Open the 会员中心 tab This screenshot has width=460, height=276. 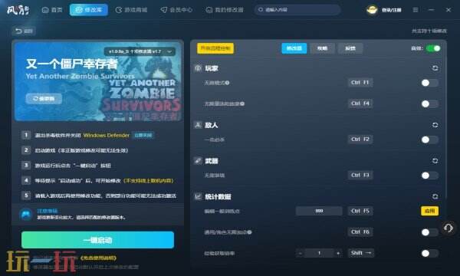click(x=176, y=10)
